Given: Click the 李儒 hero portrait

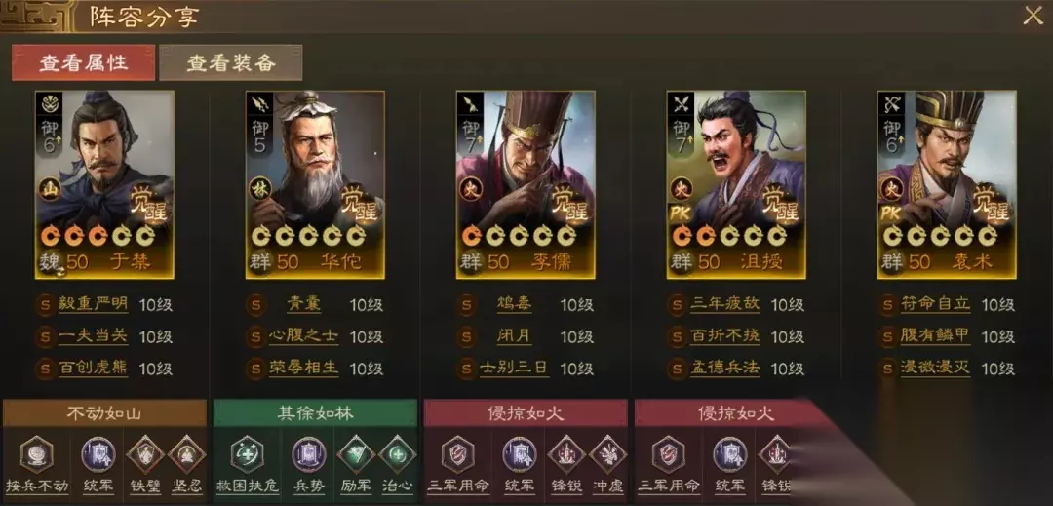Looking at the screenshot, I should tap(526, 184).
